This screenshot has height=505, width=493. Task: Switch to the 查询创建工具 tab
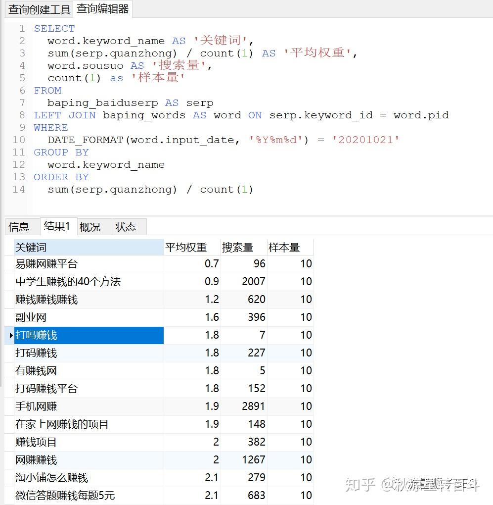[39, 9]
